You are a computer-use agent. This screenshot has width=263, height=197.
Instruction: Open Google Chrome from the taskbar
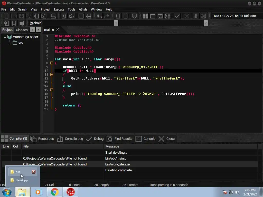(54, 192)
